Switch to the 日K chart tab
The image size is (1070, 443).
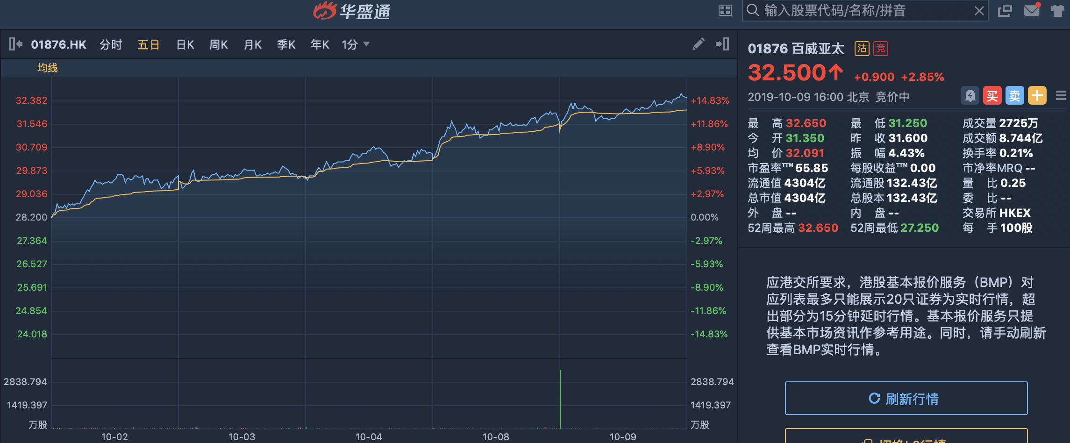coord(185,44)
